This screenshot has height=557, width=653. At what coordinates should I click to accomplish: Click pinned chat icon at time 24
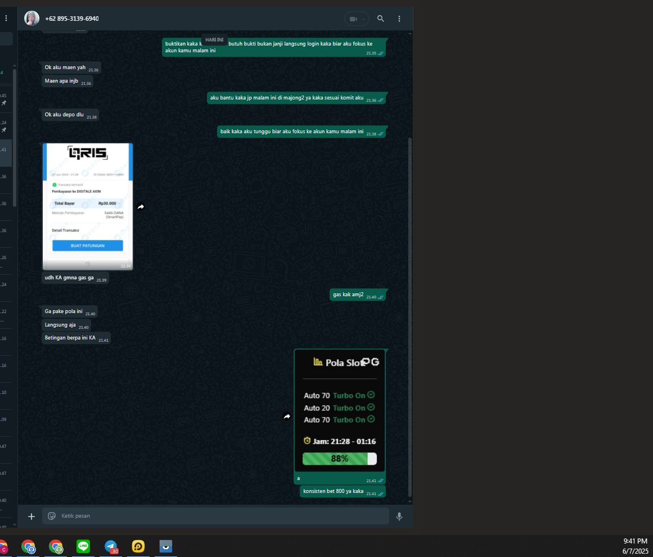click(4, 130)
